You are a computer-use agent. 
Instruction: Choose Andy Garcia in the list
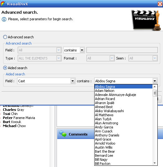123,127
